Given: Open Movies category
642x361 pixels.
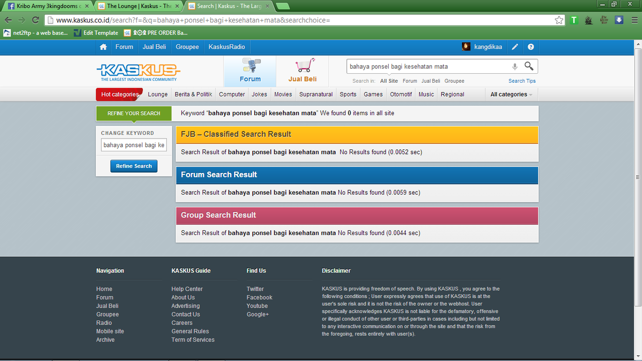Looking at the screenshot, I should click(283, 94).
